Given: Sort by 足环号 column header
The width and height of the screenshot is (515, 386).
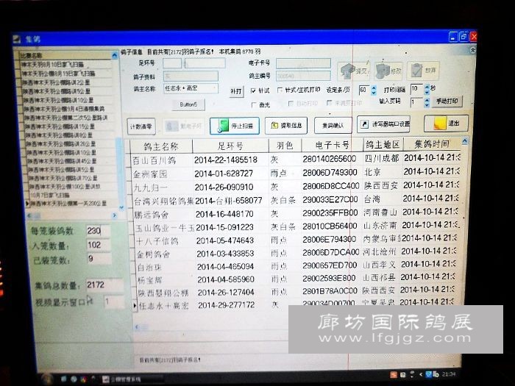Looking at the screenshot, I should (x=230, y=146).
